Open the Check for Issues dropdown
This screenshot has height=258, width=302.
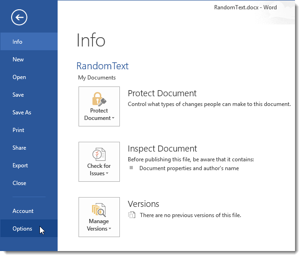[99, 162]
